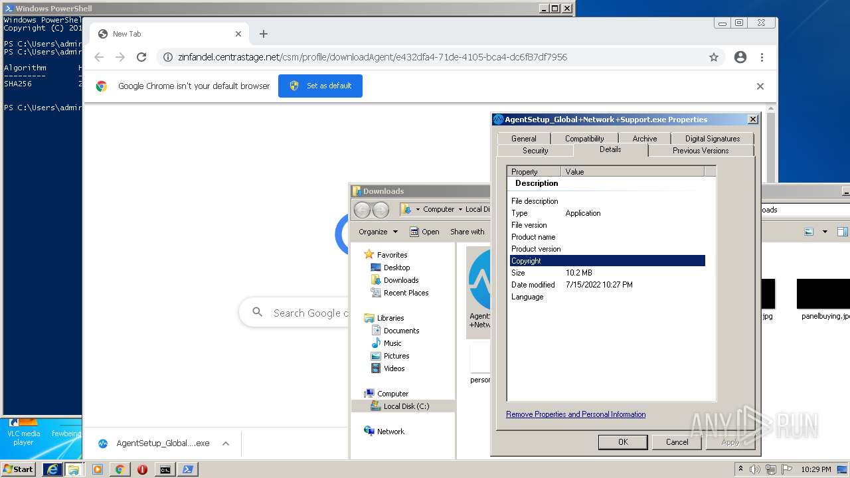The width and height of the screenshot is (850, 478).
Task: Click the Chrome address bar URL
Action: click(373, 57)
